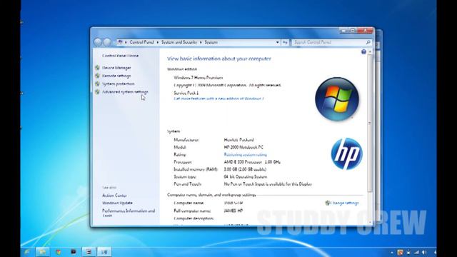Open the address bar history dropdown arrow
This screenshot has width=457, height=257.
pyautogui.click(x=277, y=42)
